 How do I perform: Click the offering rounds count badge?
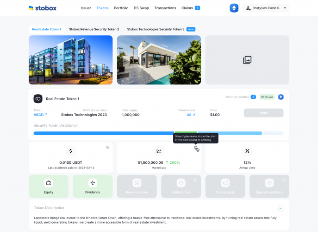(253, 97)
